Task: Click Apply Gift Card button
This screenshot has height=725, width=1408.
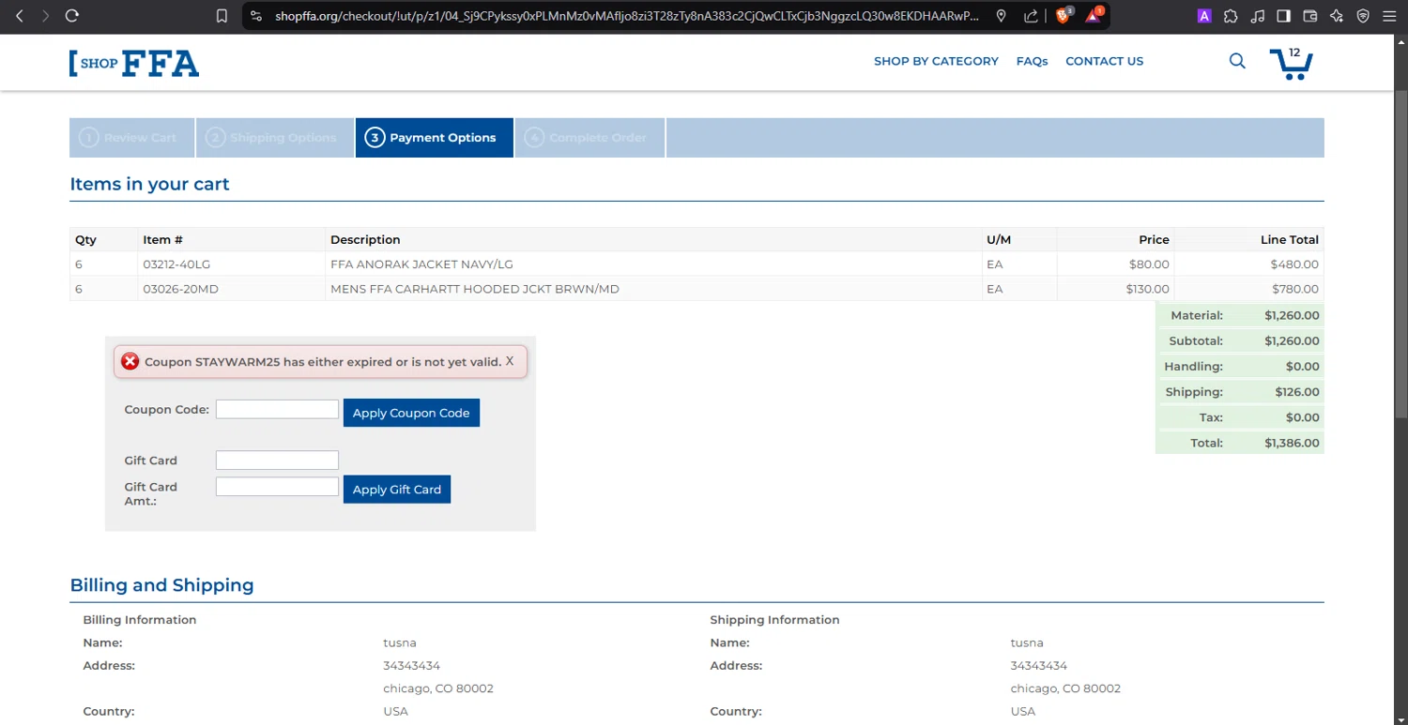Action: pyautogui.click(x=397, y=490)
